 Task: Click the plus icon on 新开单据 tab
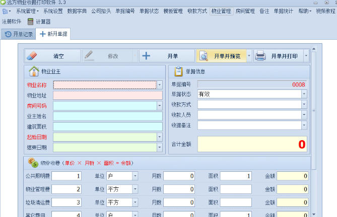click(x=42, y=34)
